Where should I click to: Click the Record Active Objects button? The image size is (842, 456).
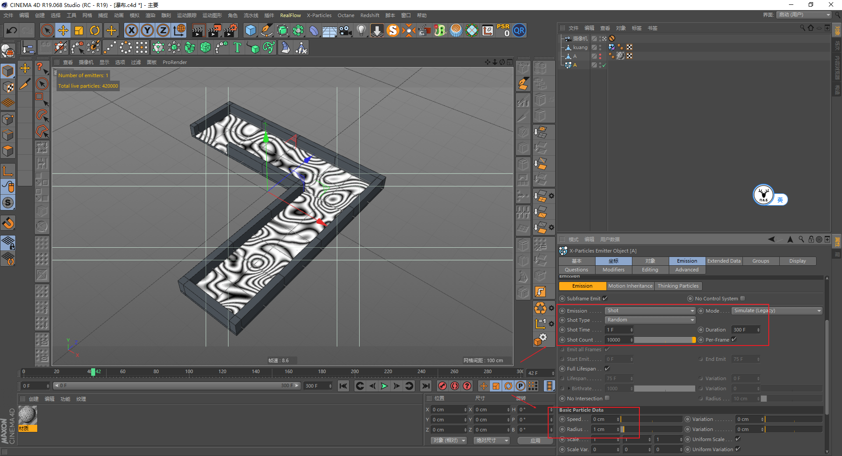pos(442,386)
